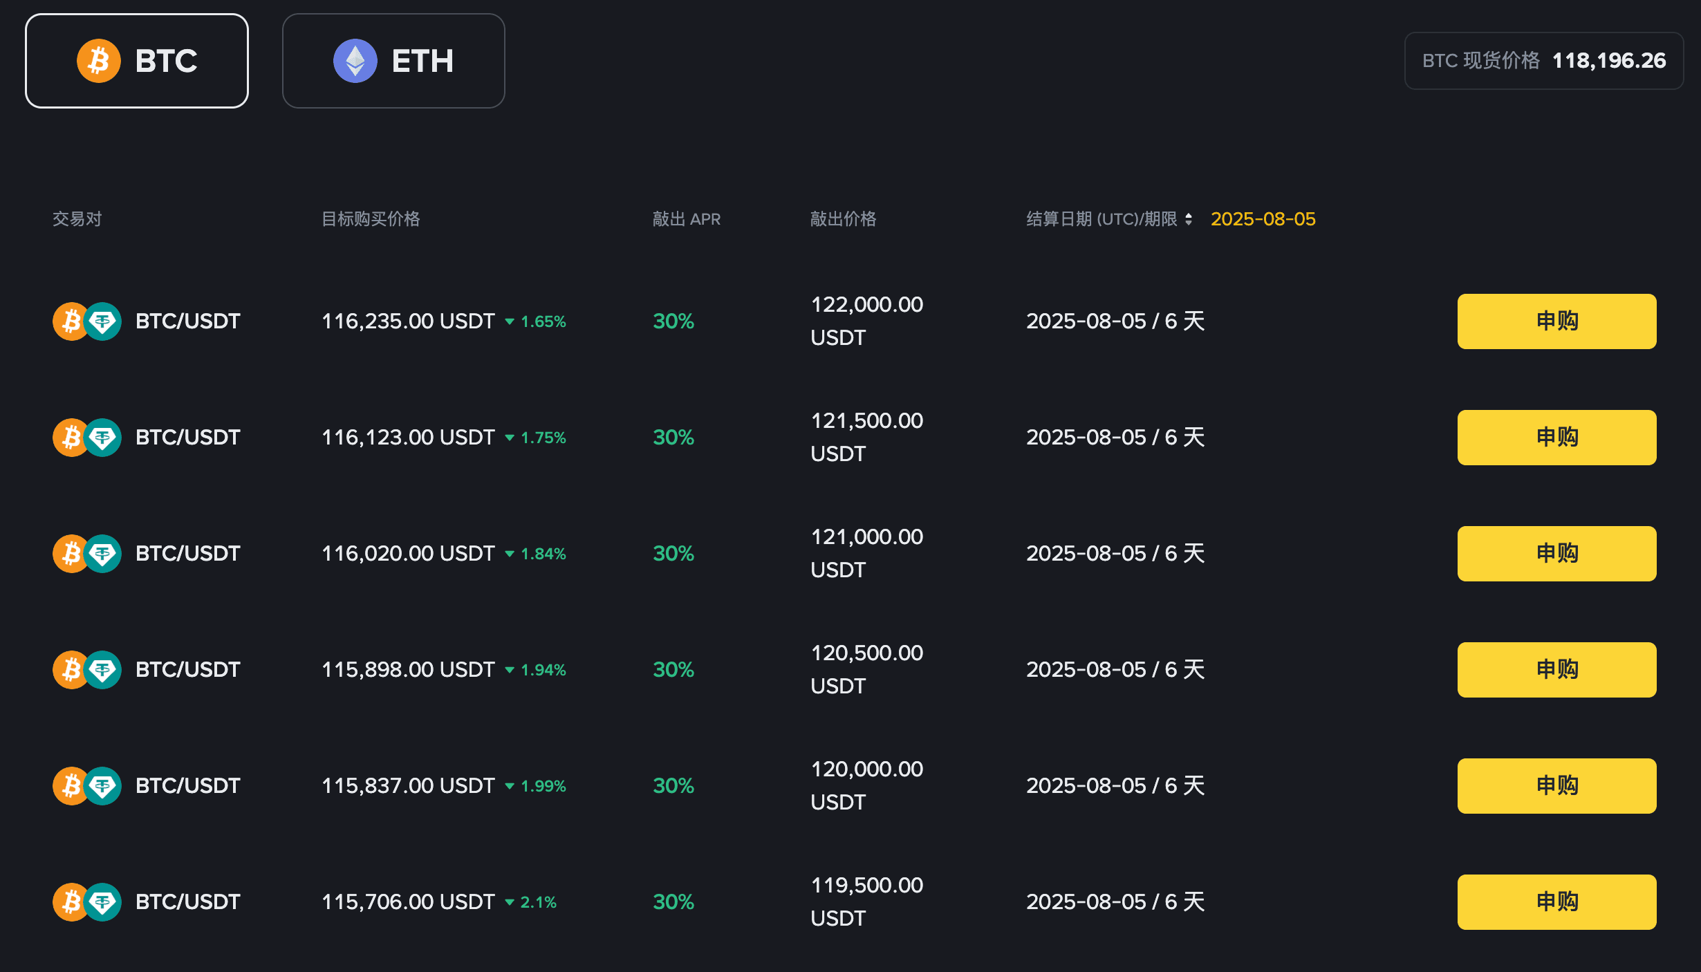Subscribe to 119,500.00 sell price product

1557,902
